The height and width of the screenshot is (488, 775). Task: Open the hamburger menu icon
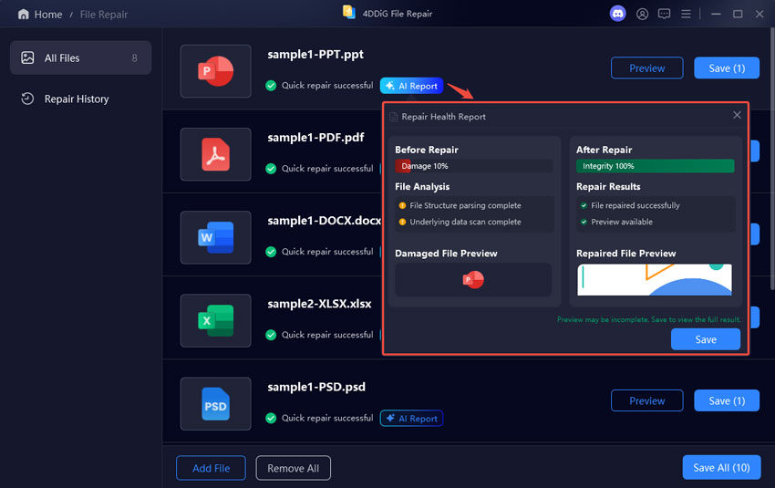[686, 14]
